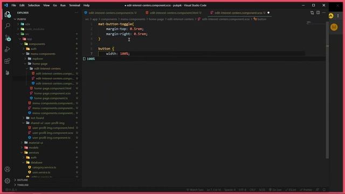This screenshot has width=345, height=194.
Task: Expand the explorer folder in the tree
Action: pyautogui.click(x=38, y=59)
